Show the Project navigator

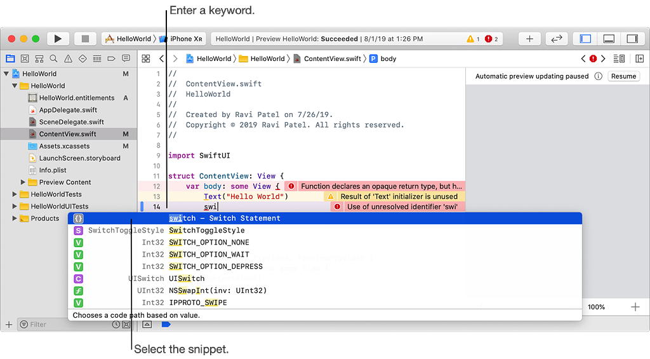coord(10,58)
